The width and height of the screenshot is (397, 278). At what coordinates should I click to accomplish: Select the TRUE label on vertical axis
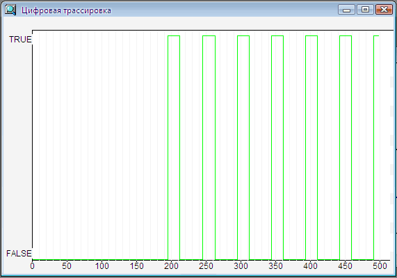coord(20,40)
